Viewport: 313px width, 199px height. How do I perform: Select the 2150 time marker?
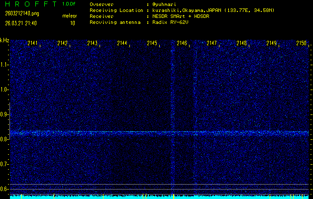[x=301, y=43]
